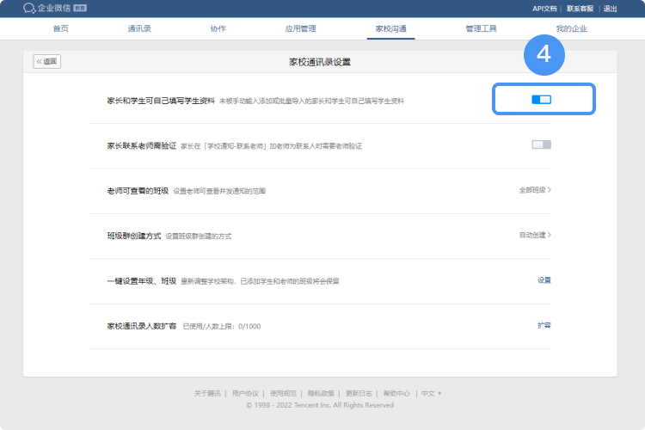
Task: Open 用户协议 footer link
Action: [245, 393]
